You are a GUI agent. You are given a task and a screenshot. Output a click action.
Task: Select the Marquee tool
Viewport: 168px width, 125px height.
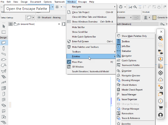(x=4, y=32)
